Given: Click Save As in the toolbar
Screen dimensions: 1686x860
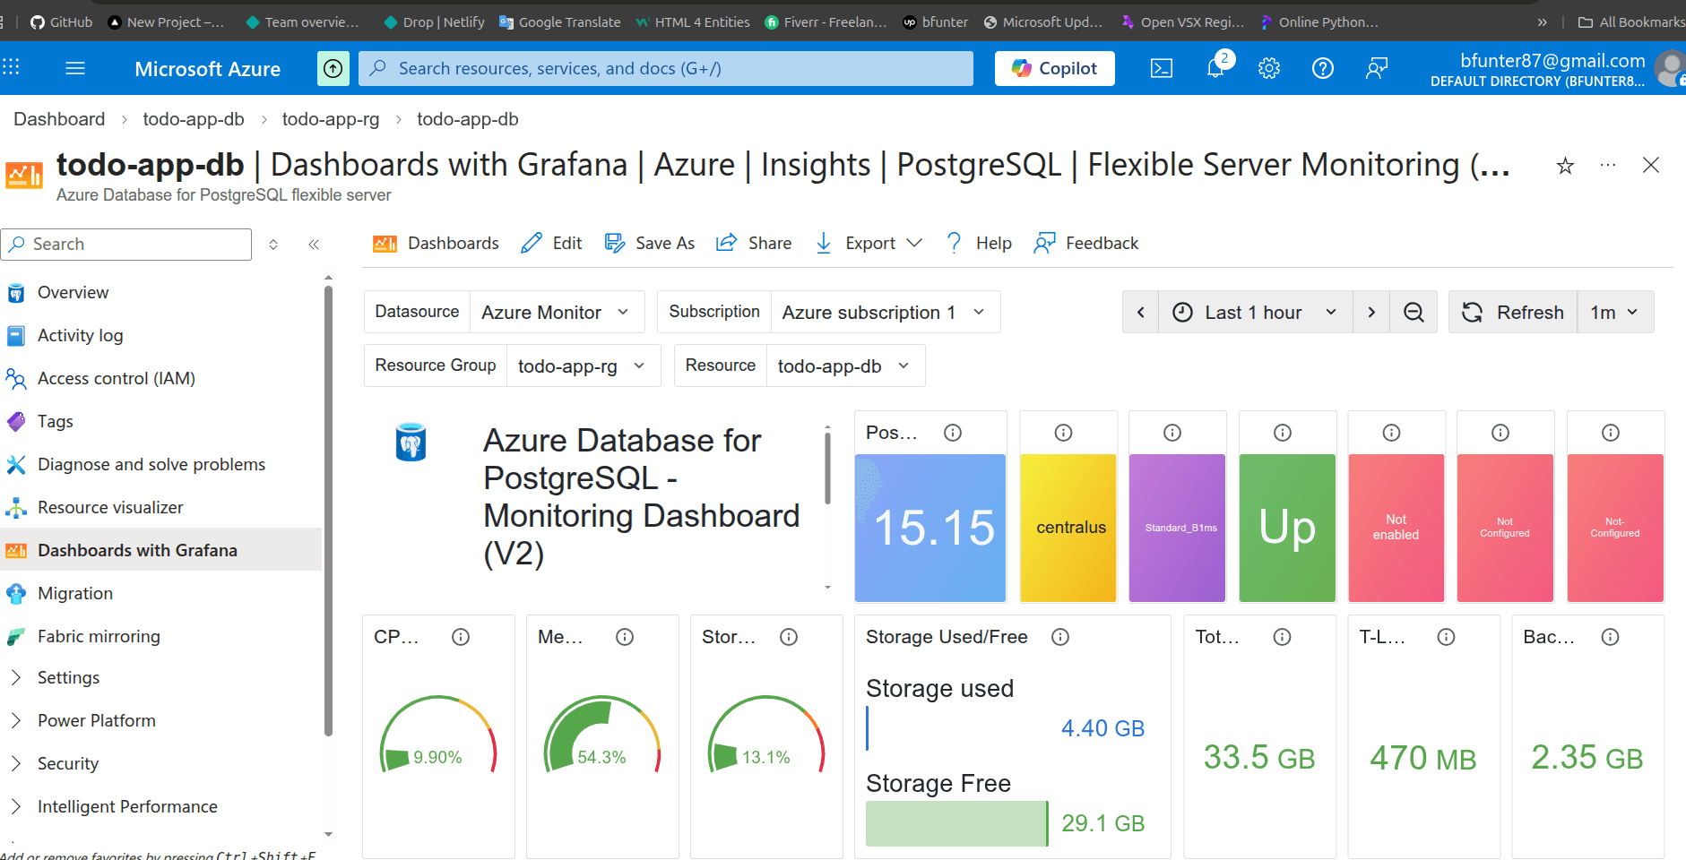Looking at the screenshot, I should click(650, 244).
